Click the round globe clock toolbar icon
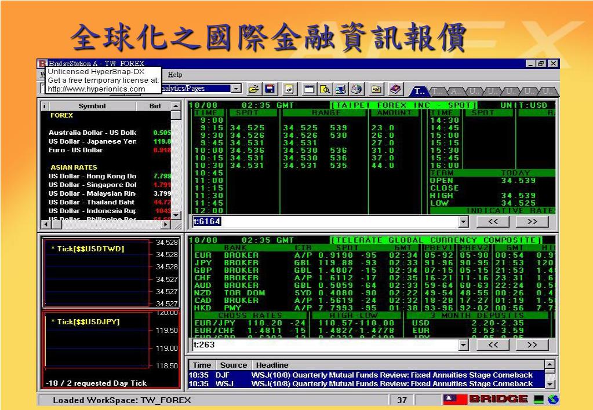Viewport: 593px width, 410px height. 356,89
